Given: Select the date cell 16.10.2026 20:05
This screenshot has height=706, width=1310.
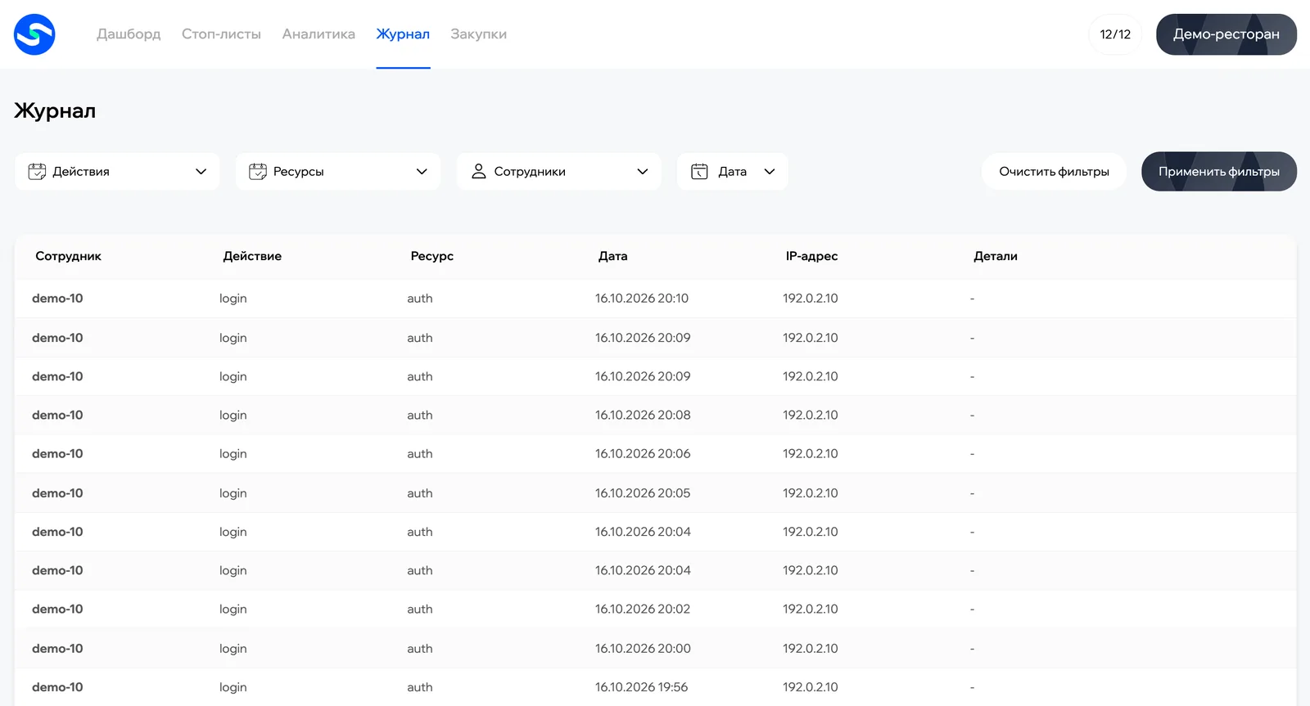Looking at the screenshot, I should (x=643, y=493).
